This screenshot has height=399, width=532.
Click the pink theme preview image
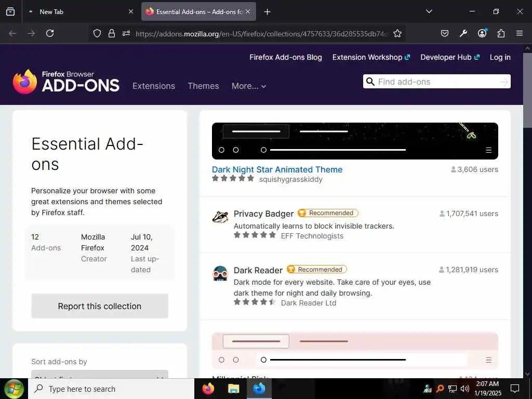point(355,351)
